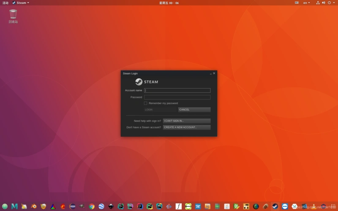Click the volume speaker icon
Viewport: 338px width, 211px height.
323,3
